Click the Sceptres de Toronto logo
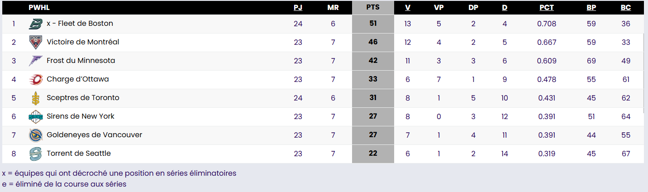 [x=35, y=98]
